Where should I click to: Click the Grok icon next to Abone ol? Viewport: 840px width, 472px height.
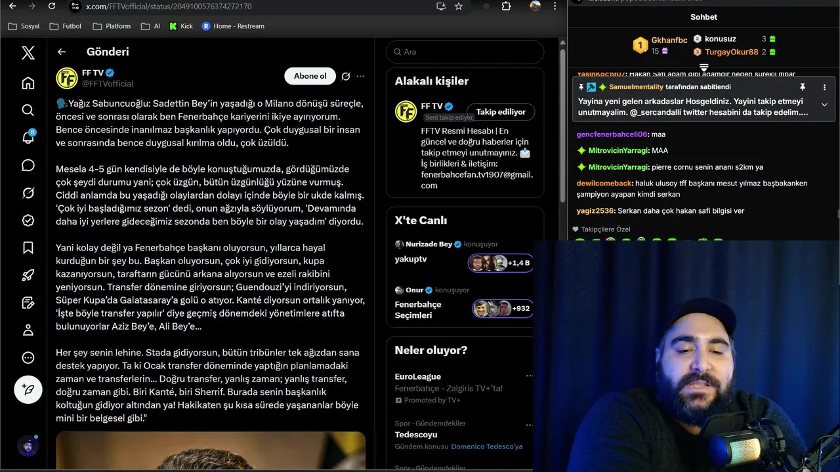[x=346, y=76]
